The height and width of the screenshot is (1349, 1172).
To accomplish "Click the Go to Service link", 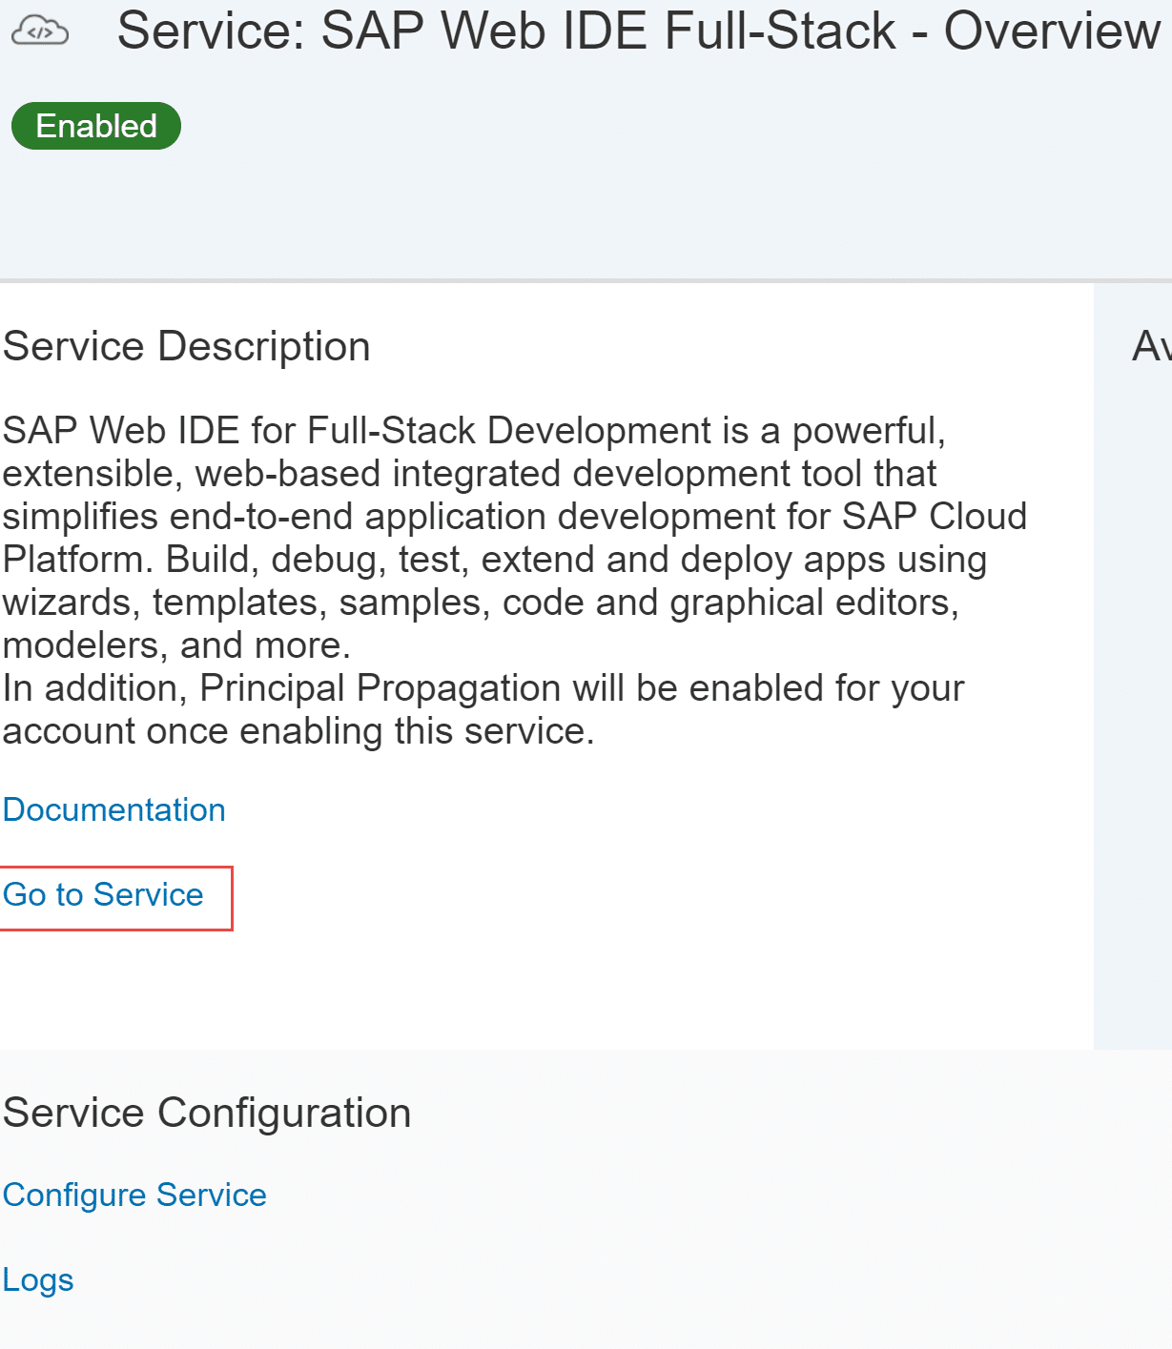I will coord(103,894).
